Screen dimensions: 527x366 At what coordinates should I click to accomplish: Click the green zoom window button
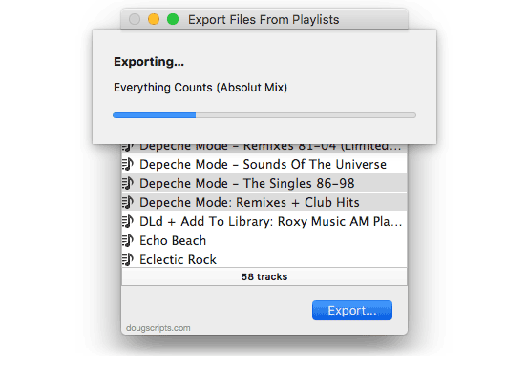173,19
